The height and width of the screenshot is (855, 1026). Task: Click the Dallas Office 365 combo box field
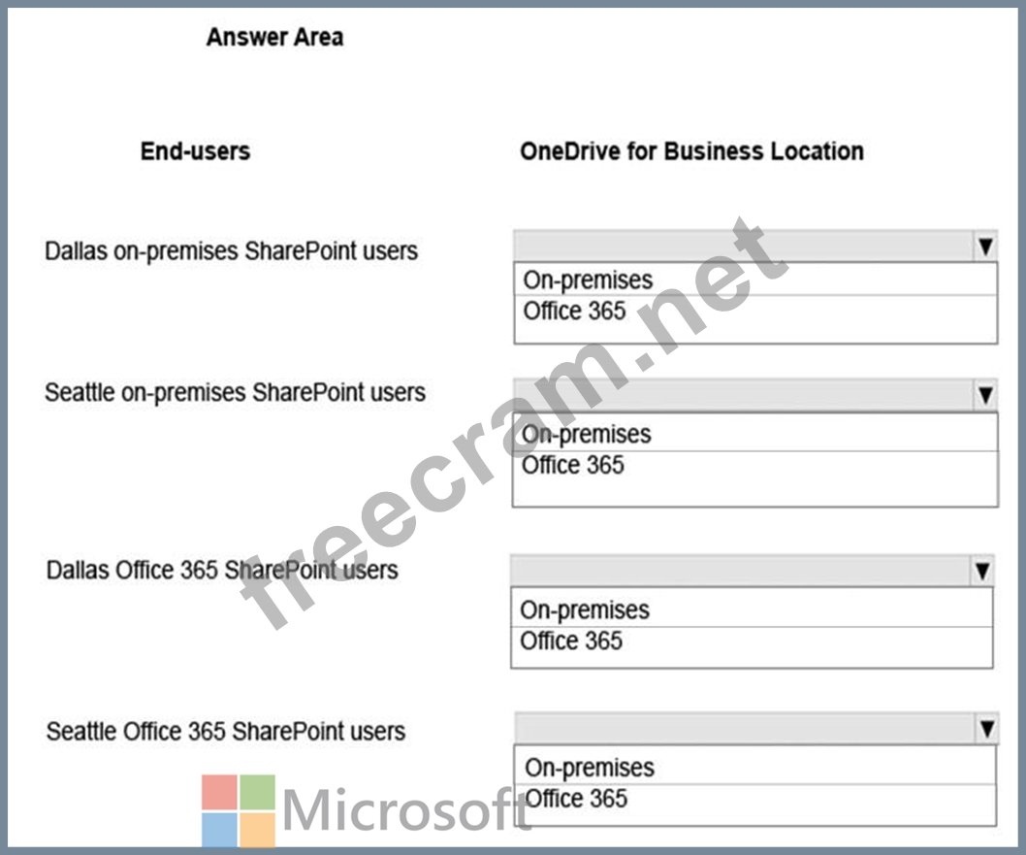pos(741,571)
